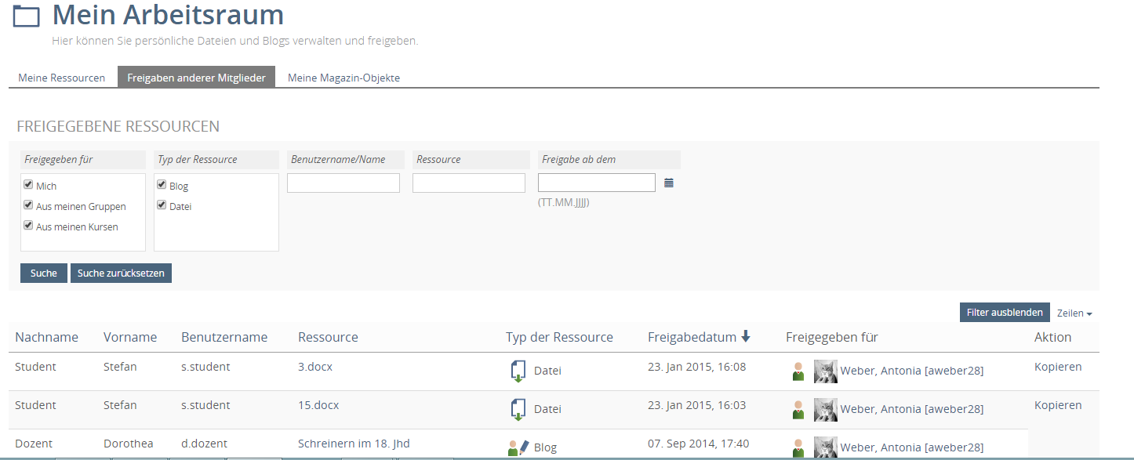The height and width of the screenshot is (460, 1134).
Task: Toggle the Aus meinen Gruppen checkbox
Action: point(28,205)
